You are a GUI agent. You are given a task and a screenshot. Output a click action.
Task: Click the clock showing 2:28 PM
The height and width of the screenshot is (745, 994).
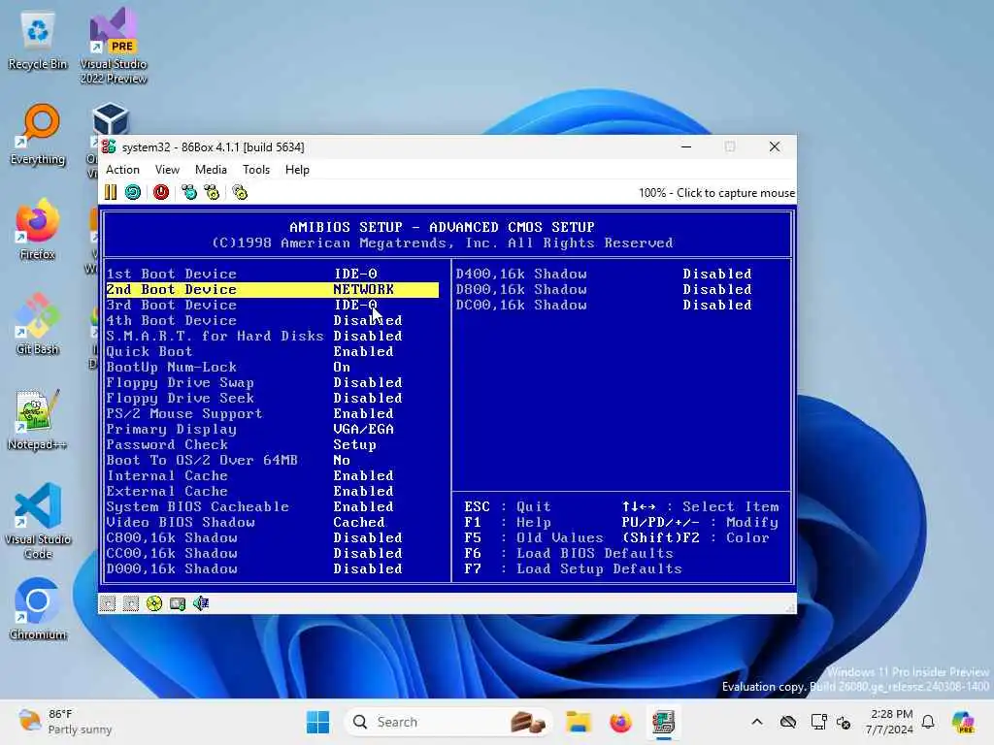click(x=890, y=722)
